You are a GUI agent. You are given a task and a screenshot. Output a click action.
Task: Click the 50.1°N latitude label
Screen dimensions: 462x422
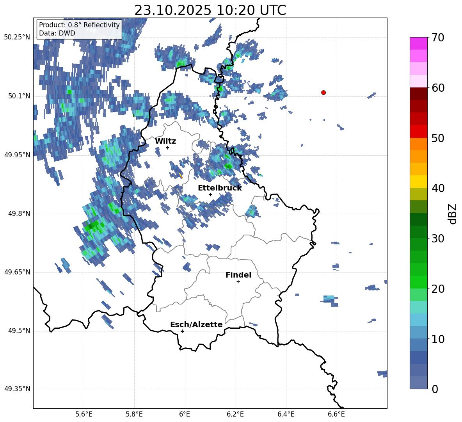point(19,96)
